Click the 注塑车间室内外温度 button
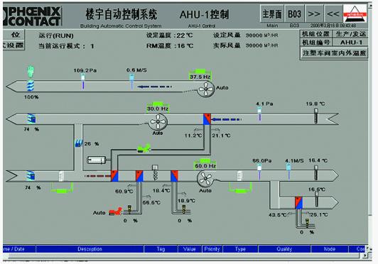This screenshot has width=378, height=264. pos(335,53)
